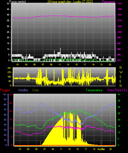Click the wind gust peak near hour 11
128x153 pixels.
(60, 49)
